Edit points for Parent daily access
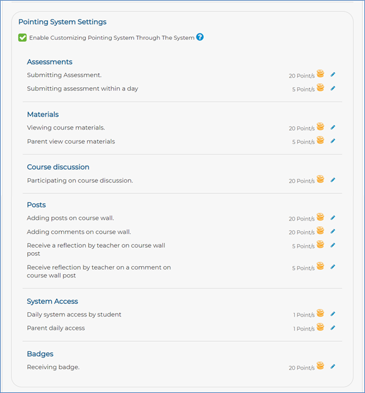This screenshot has height=393, width=365. [x=333, y=327]
